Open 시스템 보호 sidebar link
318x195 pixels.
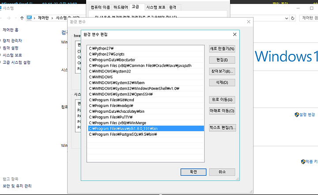coord(12,55)
